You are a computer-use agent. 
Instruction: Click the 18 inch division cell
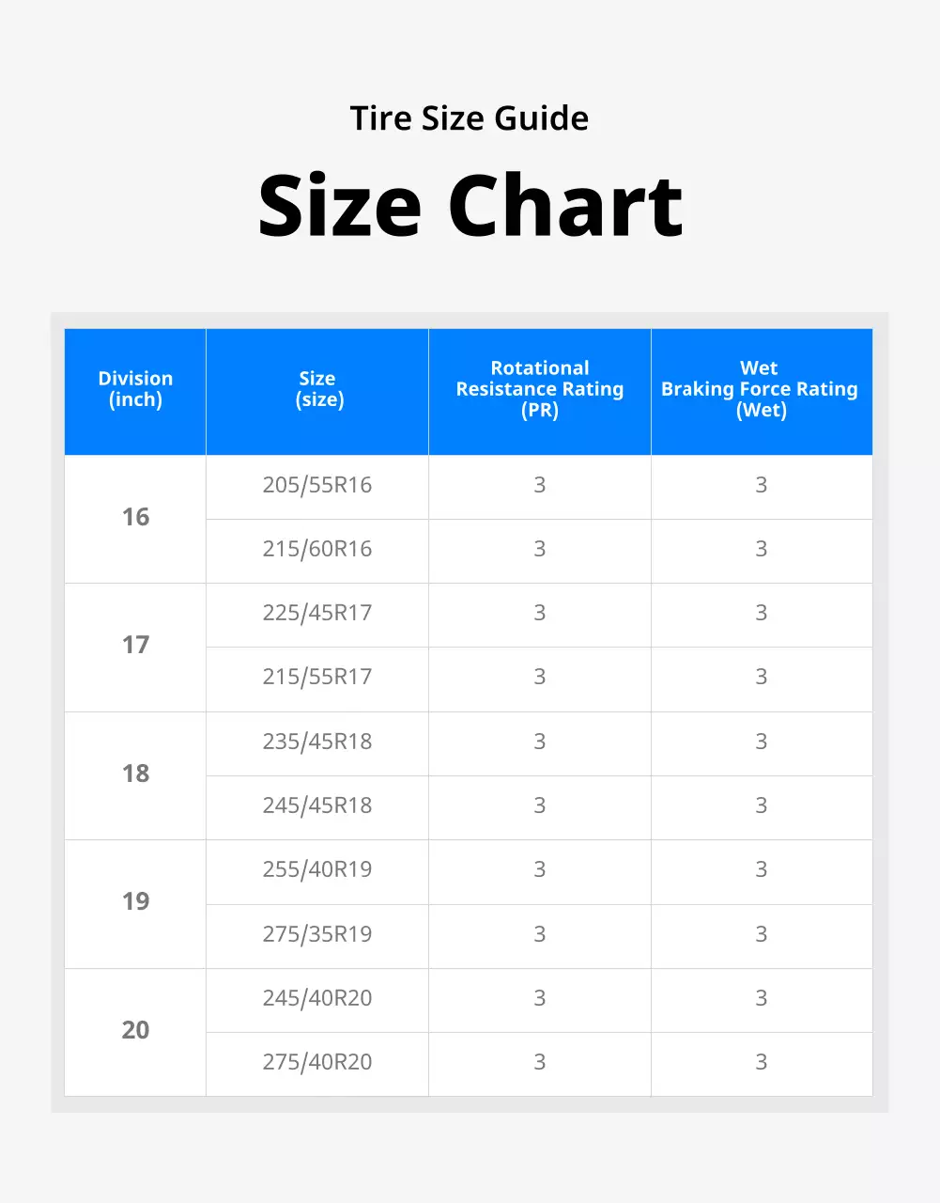coord(135,773)
